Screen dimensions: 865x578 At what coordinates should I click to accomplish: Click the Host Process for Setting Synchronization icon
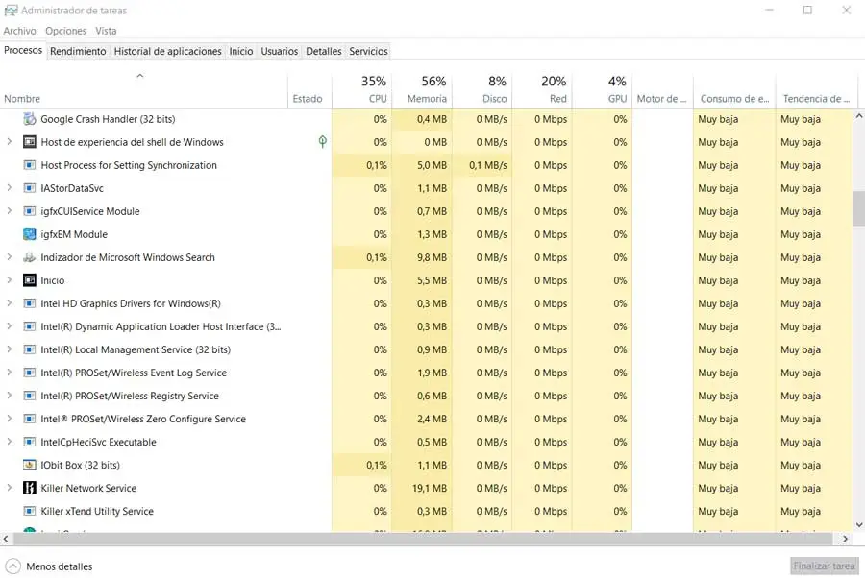click(x=29, y=165)
